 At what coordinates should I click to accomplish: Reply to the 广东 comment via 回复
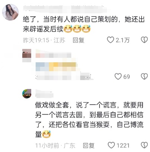(x=88, y=145)
